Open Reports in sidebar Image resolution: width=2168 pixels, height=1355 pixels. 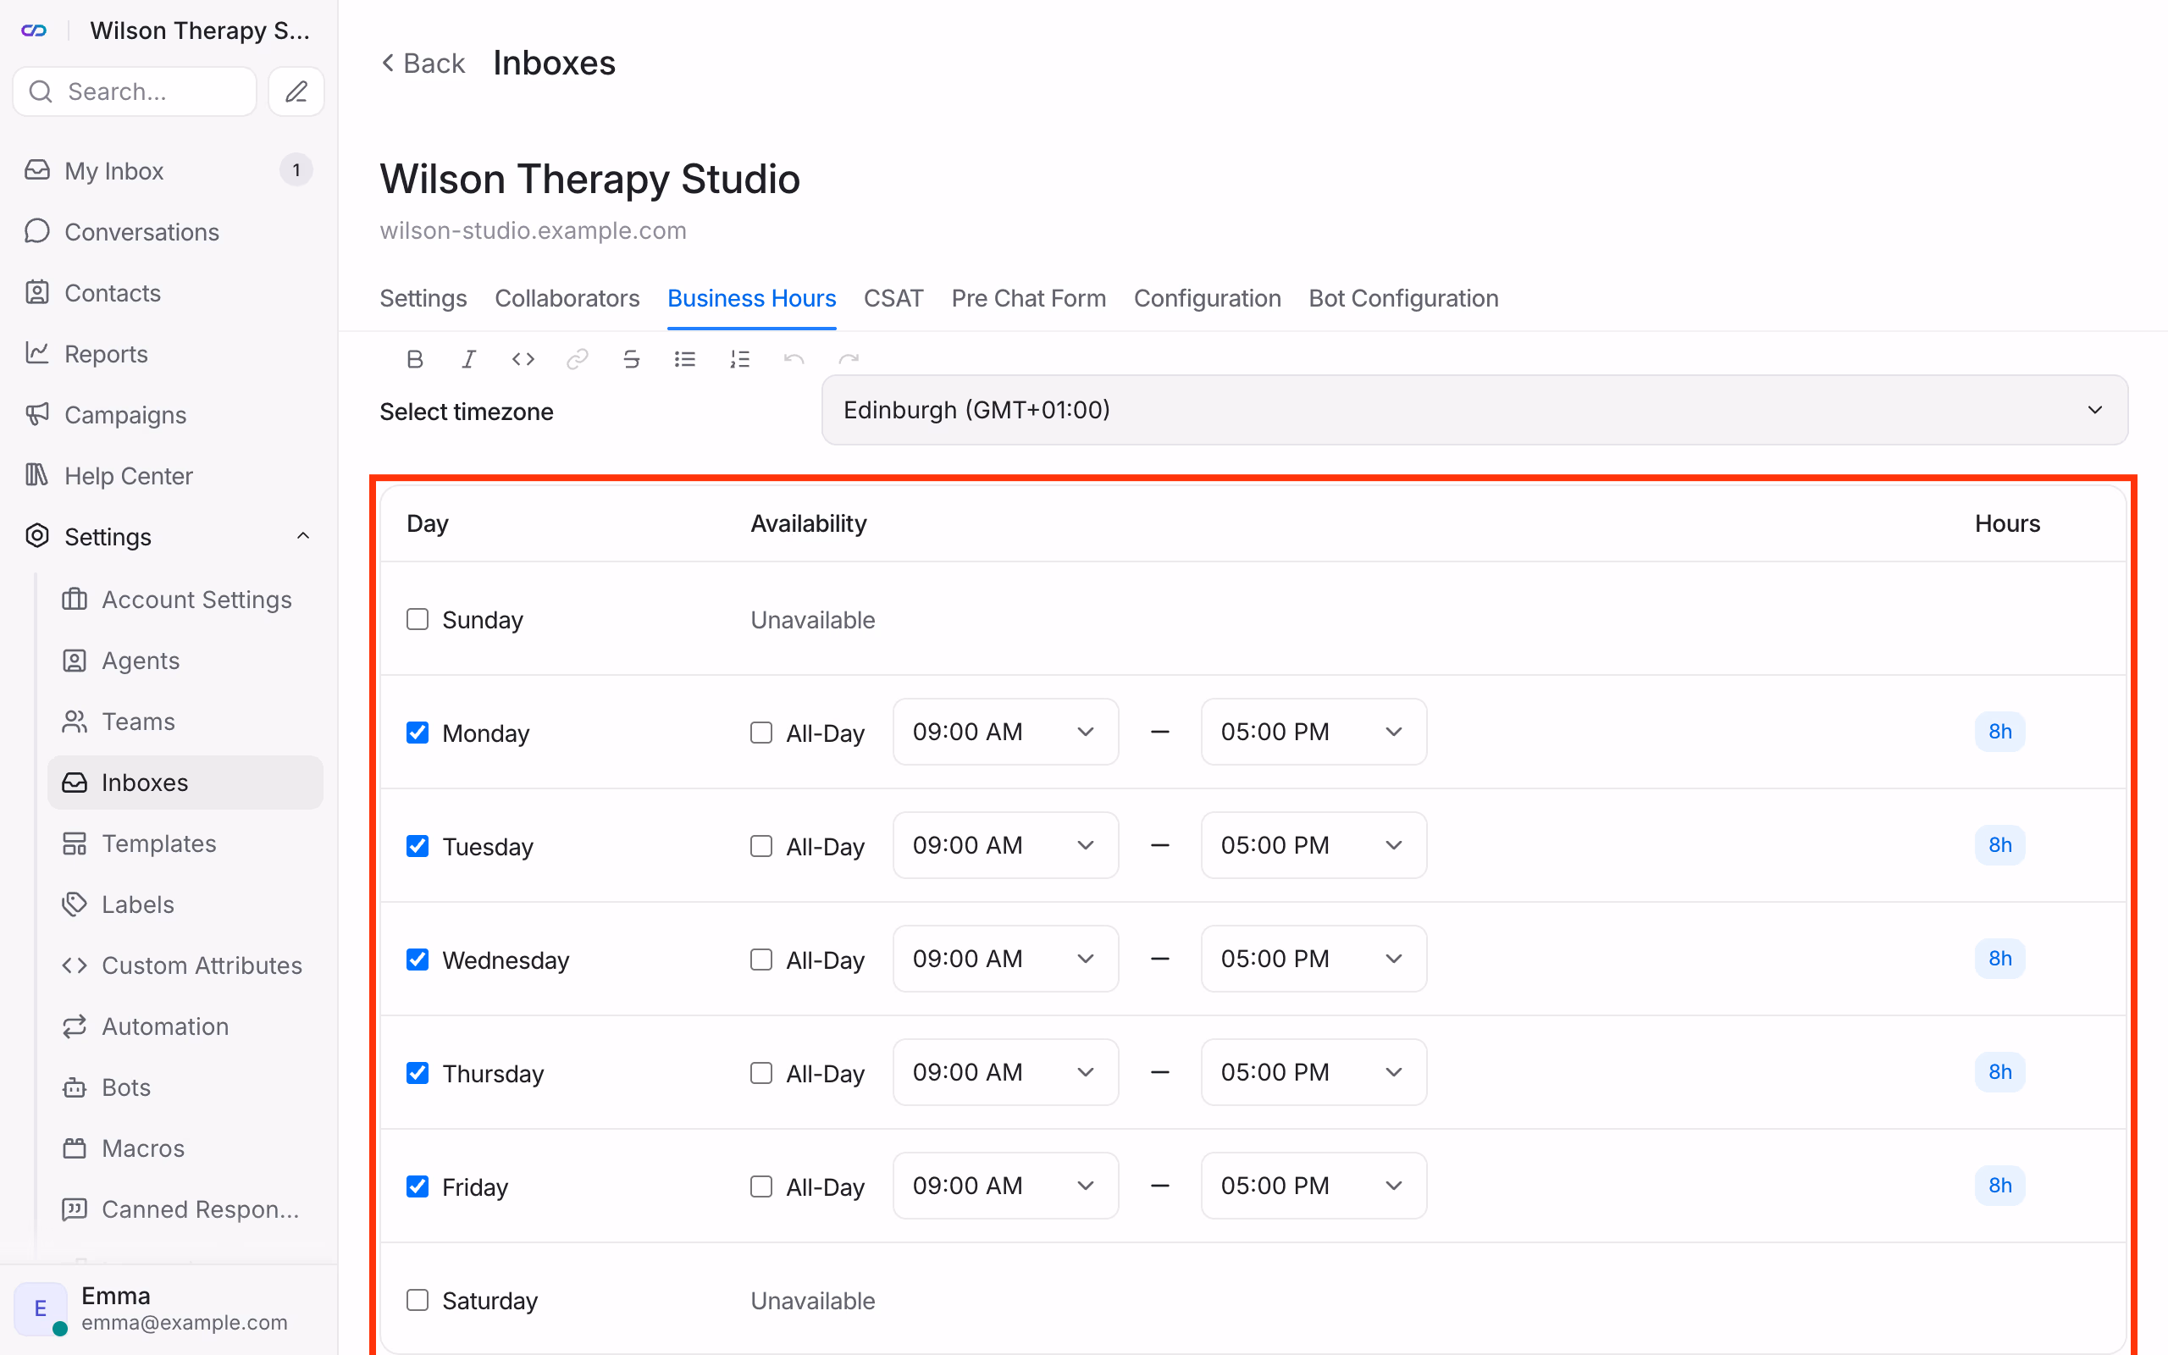point(169,353)
